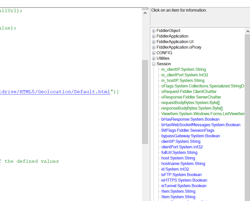This screenshot has height=201, width=250.
Task: Collapse the Session tree node
Action: coord(154,64)
